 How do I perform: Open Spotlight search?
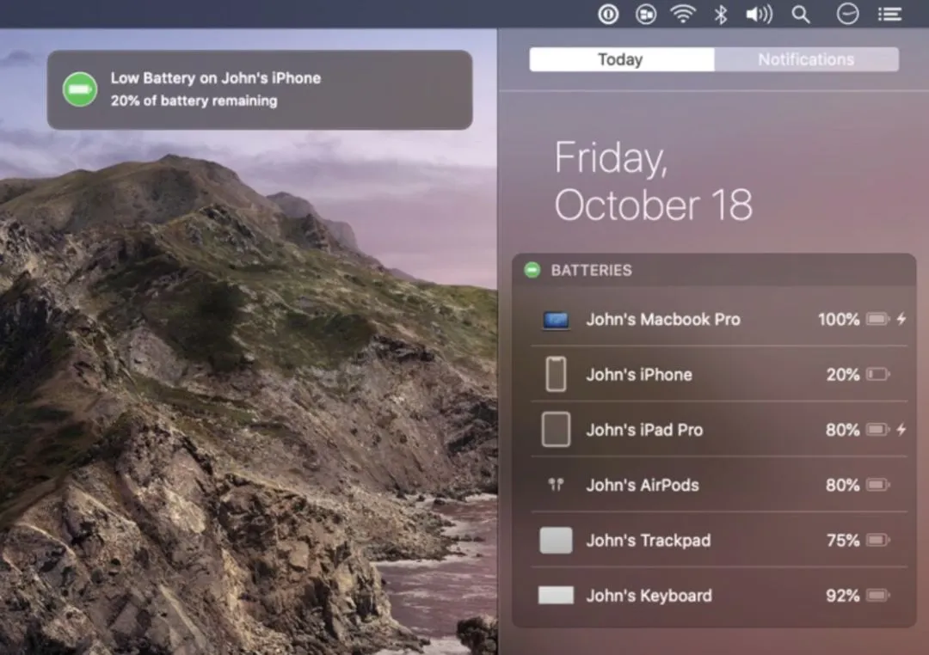click(801, 15)
